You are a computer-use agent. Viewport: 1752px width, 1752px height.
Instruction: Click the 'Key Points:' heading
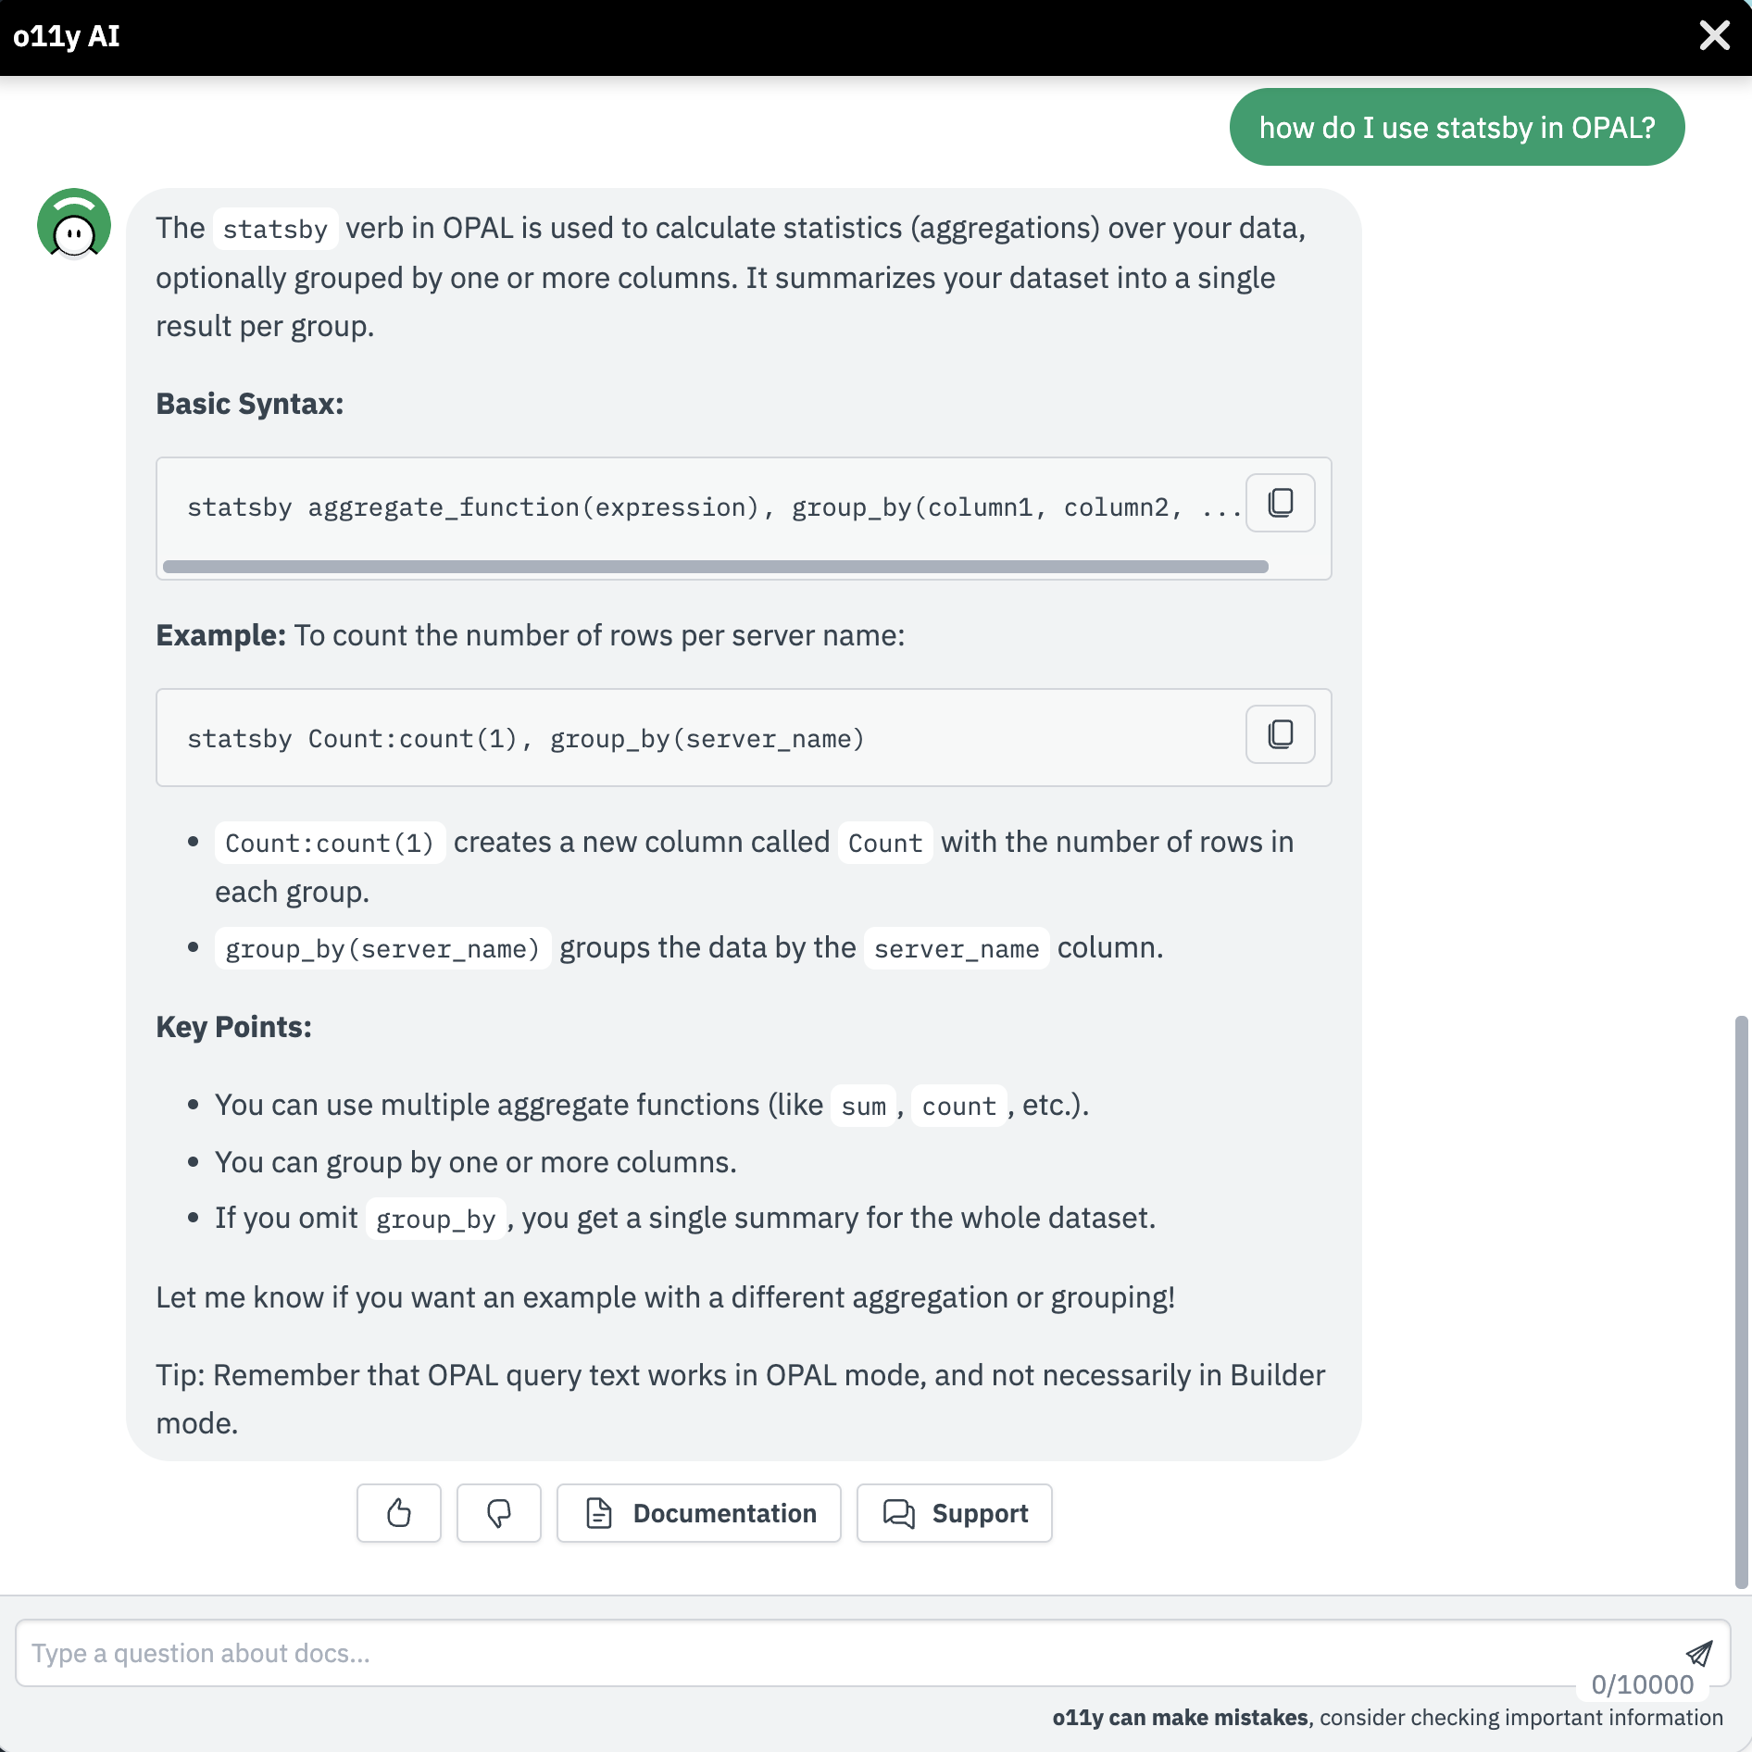(x=233, y=1027)
